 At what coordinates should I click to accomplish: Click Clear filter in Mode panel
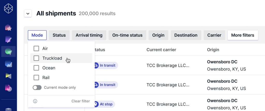(81, 101)
